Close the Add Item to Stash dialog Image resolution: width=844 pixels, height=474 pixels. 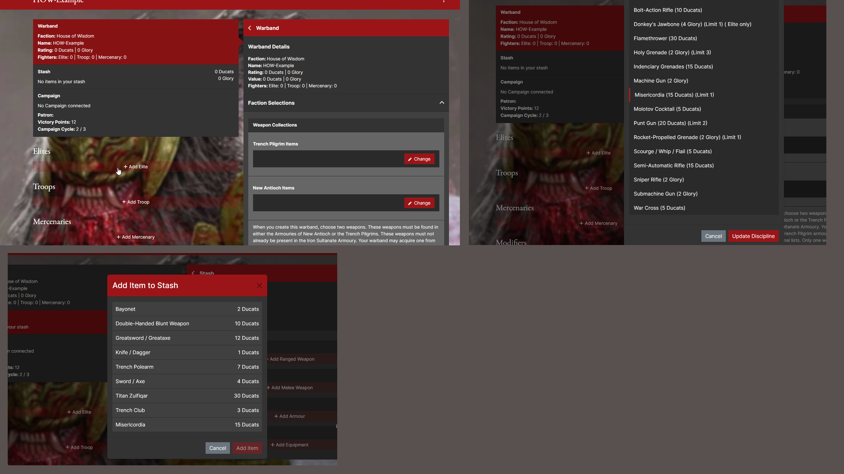[x=259, y=285]
